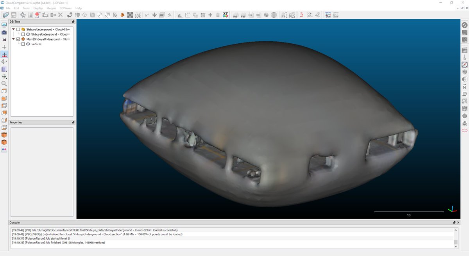
Task: Click the Back view cube icon
Action: tap(4, 142)
